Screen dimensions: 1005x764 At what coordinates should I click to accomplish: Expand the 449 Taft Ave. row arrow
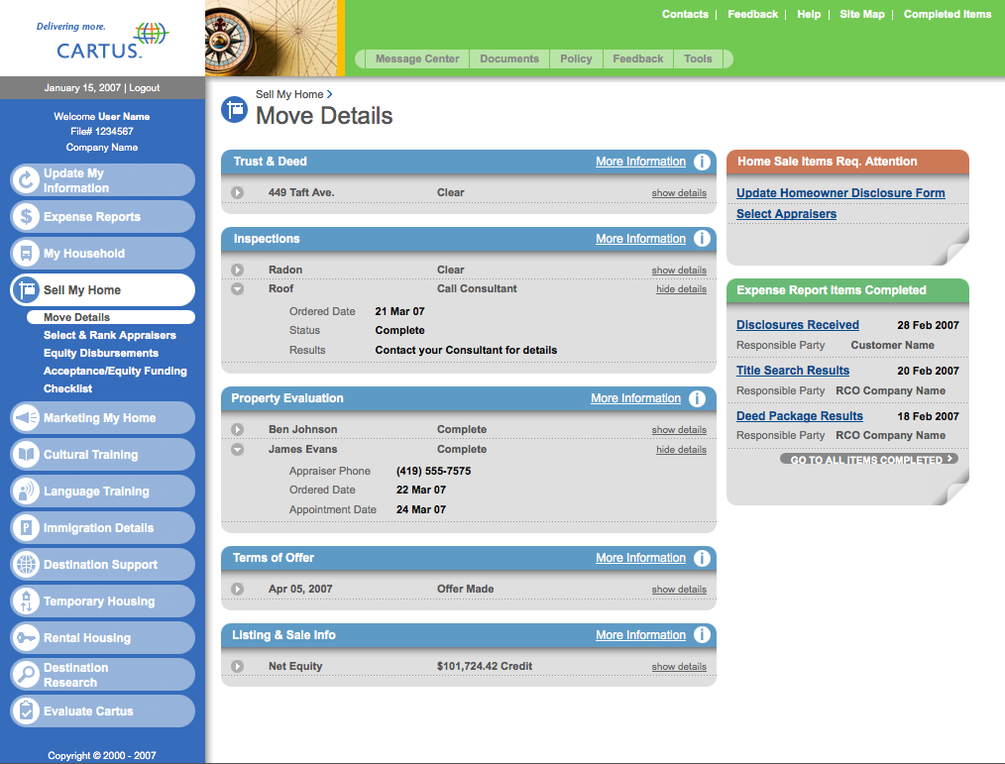point(237,192)
